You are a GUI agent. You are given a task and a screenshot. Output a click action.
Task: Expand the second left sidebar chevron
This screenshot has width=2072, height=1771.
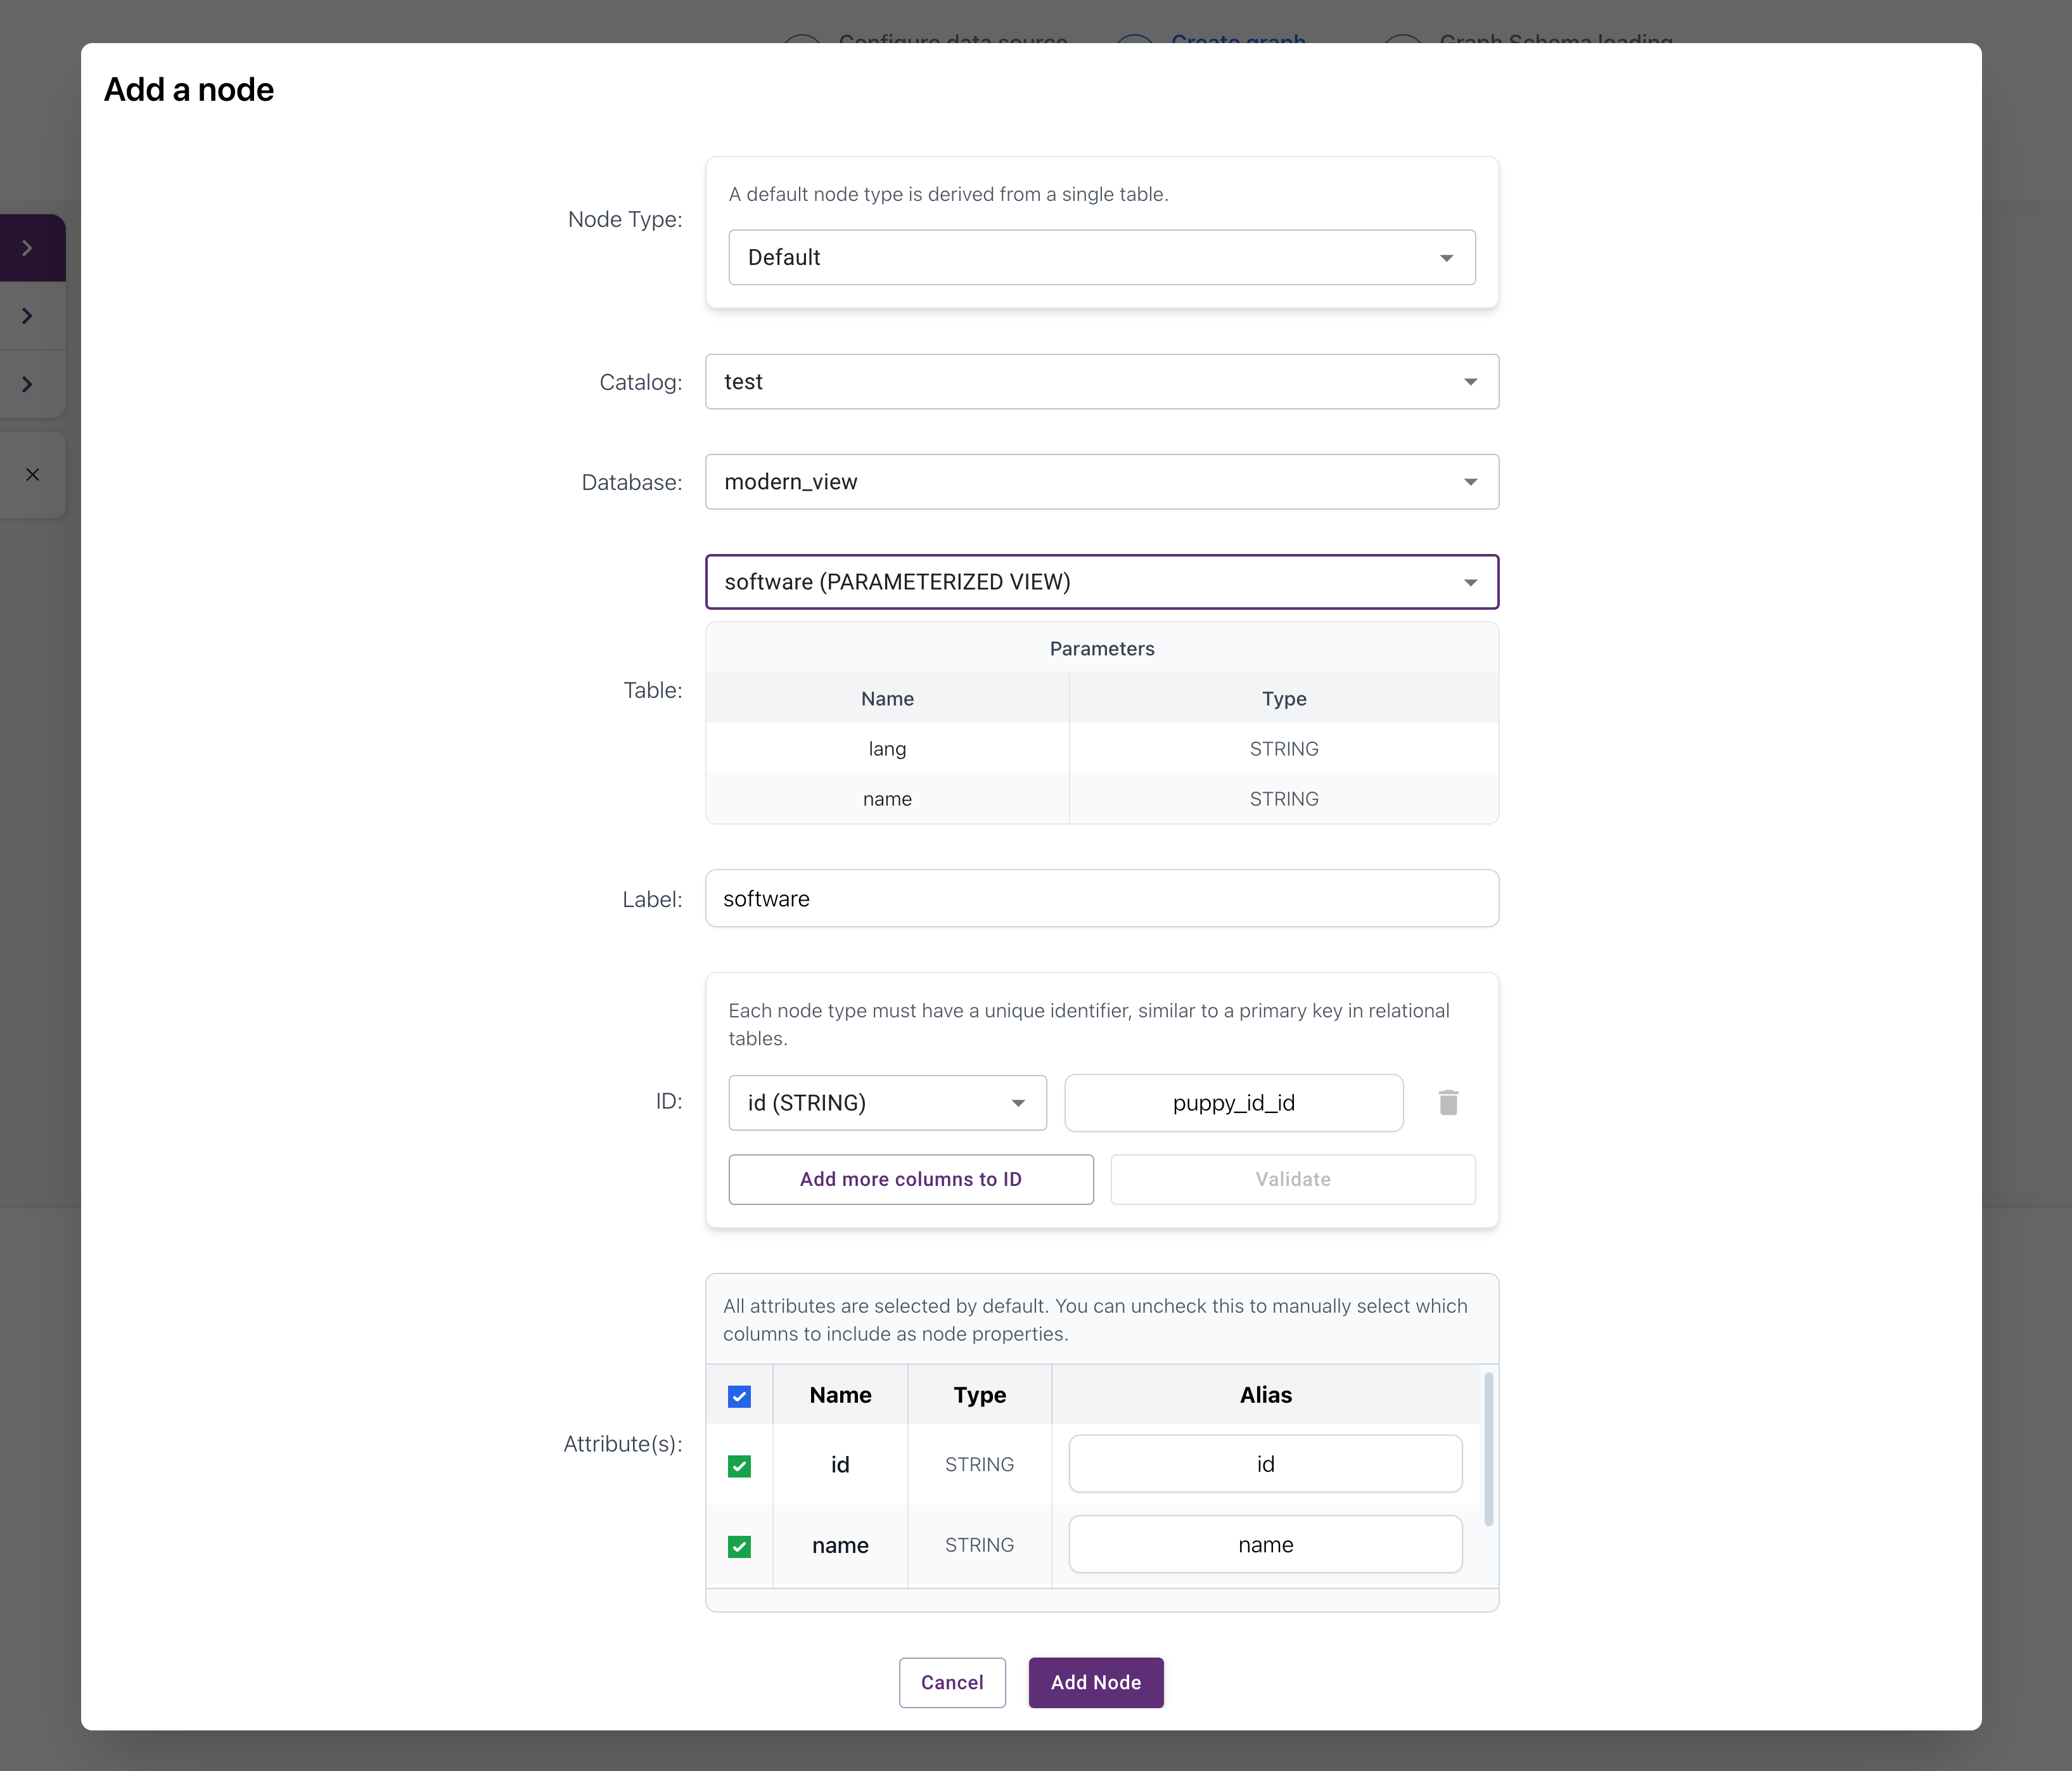28,316
